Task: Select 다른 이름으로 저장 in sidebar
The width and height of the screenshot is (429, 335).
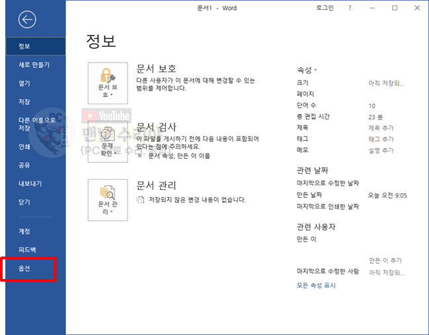Action: click(x=36, y=124)
